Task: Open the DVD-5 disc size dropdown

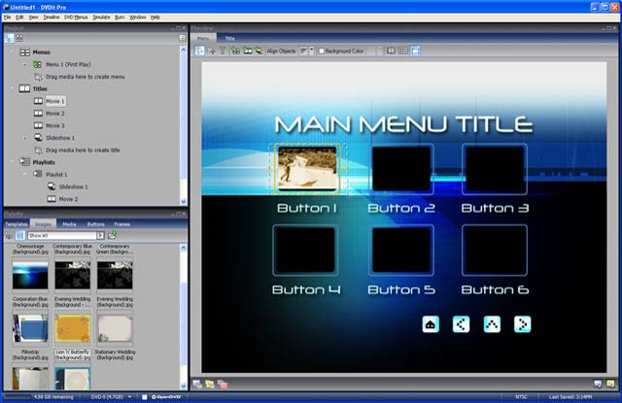Action: pos(128,396)
